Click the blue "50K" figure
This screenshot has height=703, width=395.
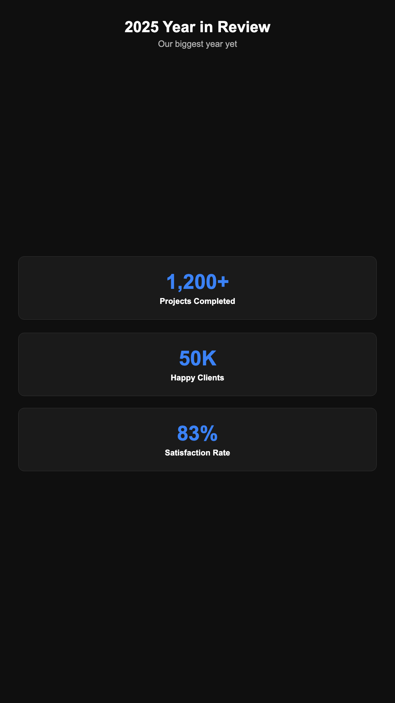click(x=197, y=358)
